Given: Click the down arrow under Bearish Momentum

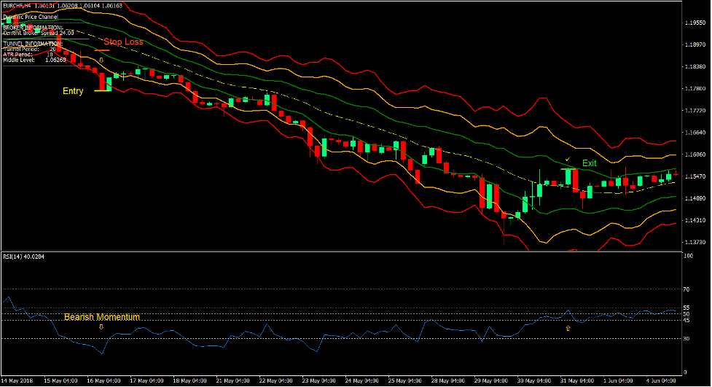Looking at the screenshot, I should [x=101, y=327].
